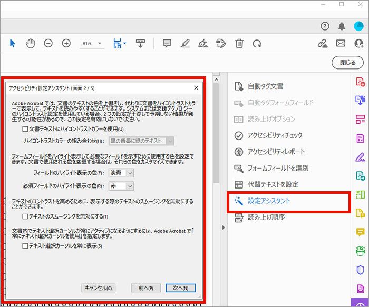The width and height of the screenshot is (369, 307).
Task: Click キャンセル button in dialog
Action: [x=99, y=288]
